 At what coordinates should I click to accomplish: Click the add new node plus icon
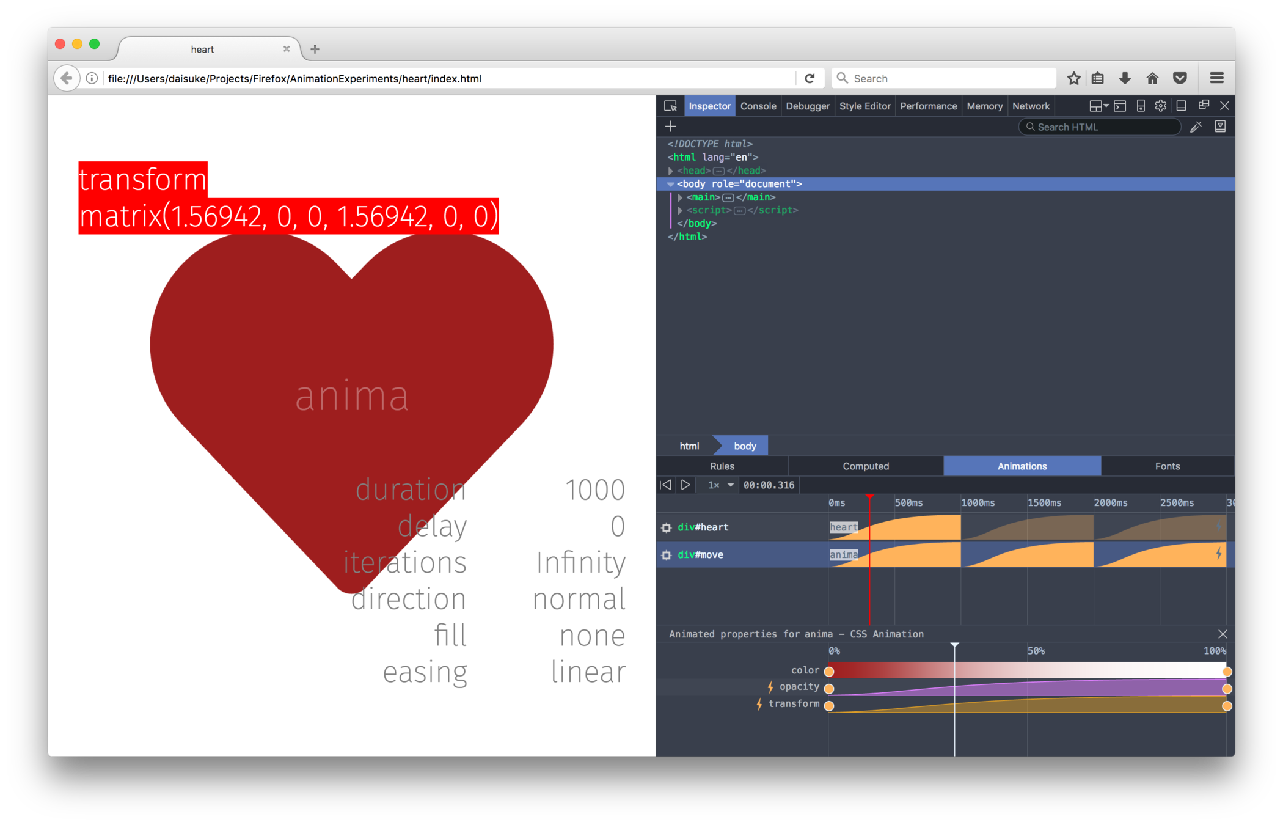click(671, 127)
